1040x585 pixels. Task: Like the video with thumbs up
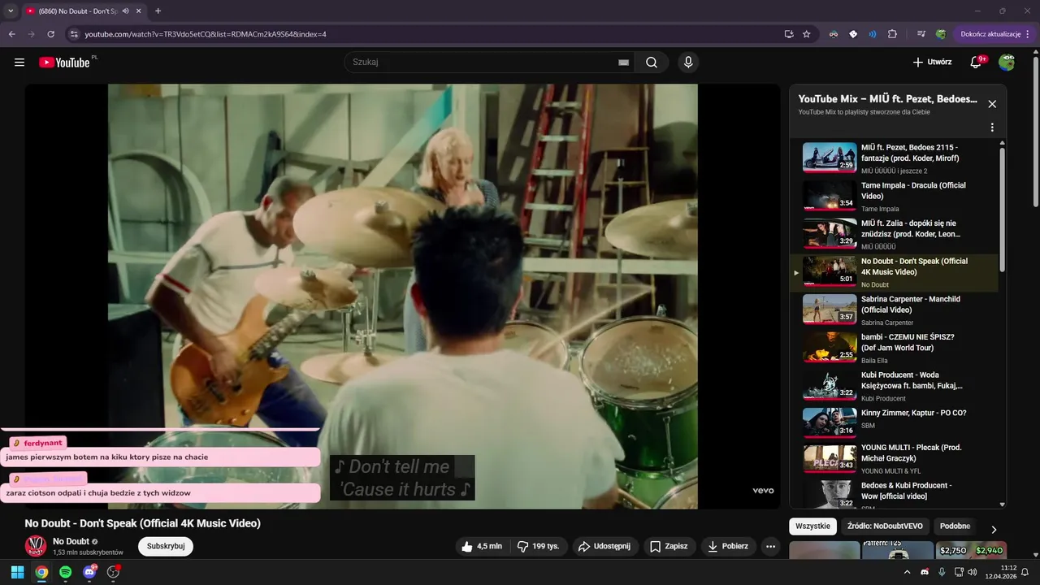pos(483,546)
